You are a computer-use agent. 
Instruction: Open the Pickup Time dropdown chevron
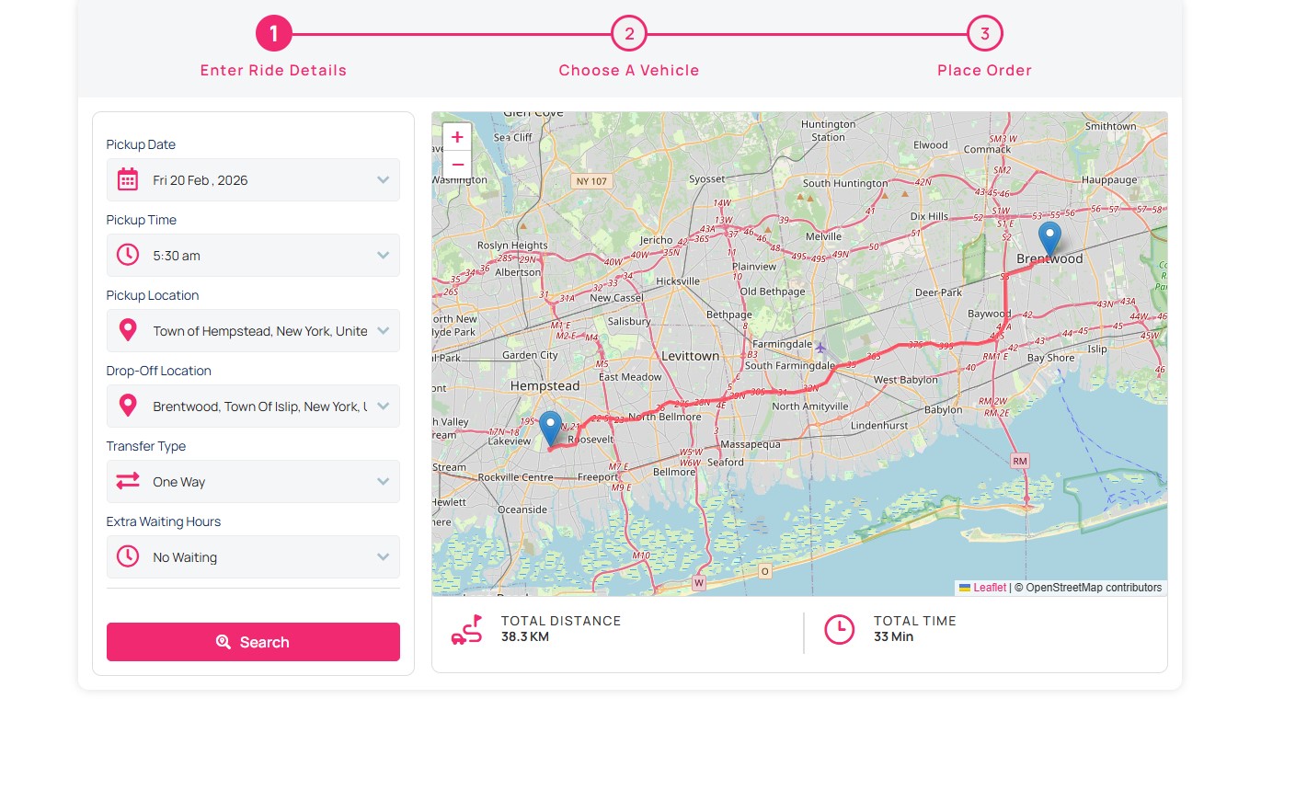384,256
